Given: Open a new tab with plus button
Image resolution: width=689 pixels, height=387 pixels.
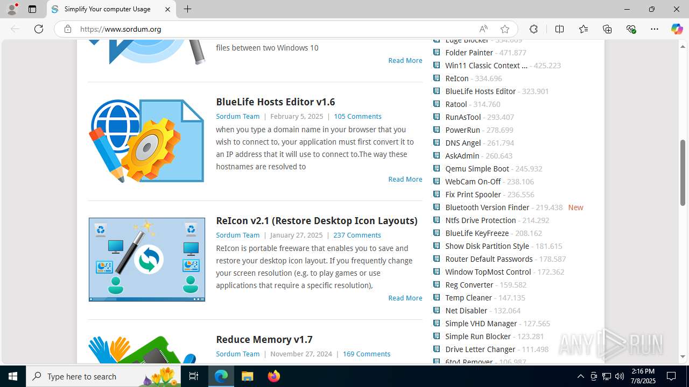Looking at the screenshot, I should point(187,9).
